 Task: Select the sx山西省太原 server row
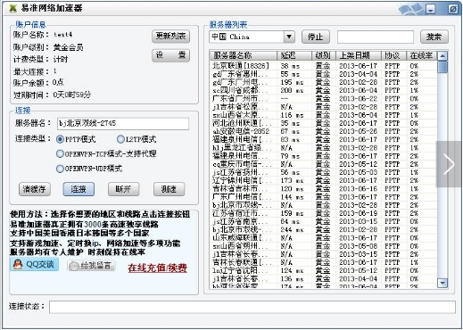coord(324,115)
